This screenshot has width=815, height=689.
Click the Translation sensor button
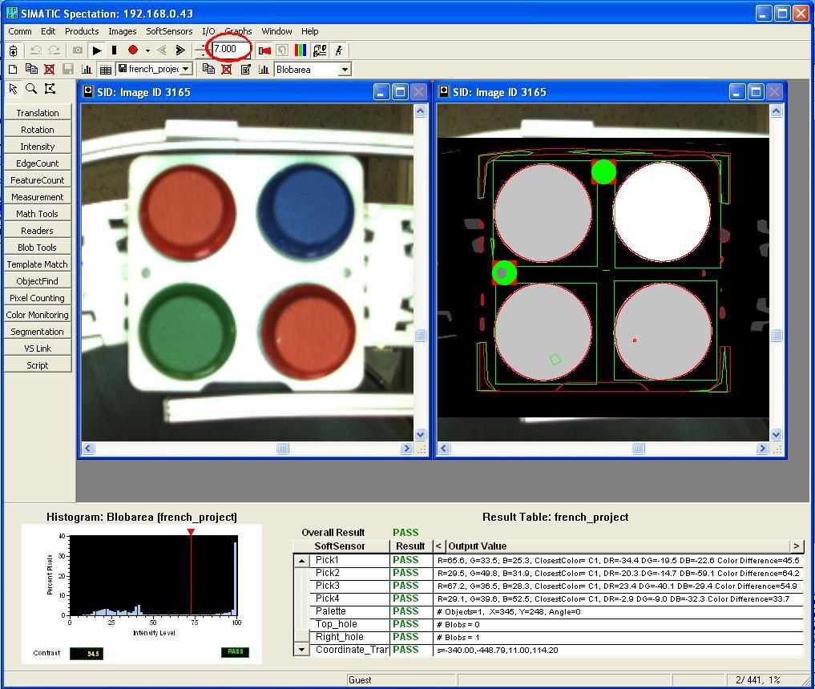pos(38,113)
